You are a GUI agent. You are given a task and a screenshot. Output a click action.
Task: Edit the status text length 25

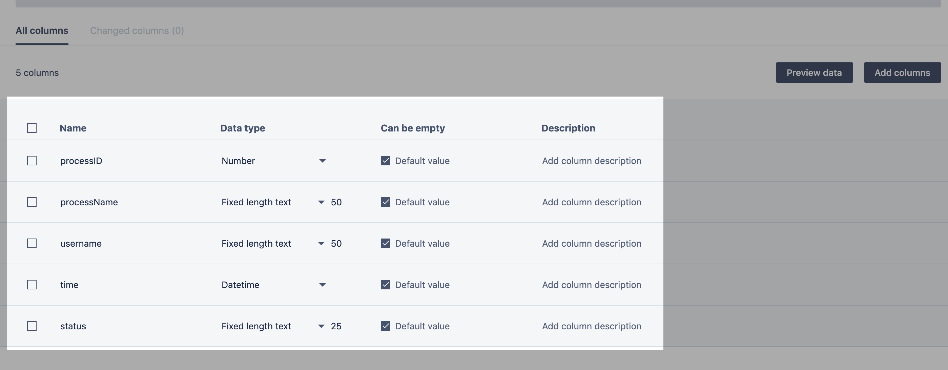coord(336,326)
